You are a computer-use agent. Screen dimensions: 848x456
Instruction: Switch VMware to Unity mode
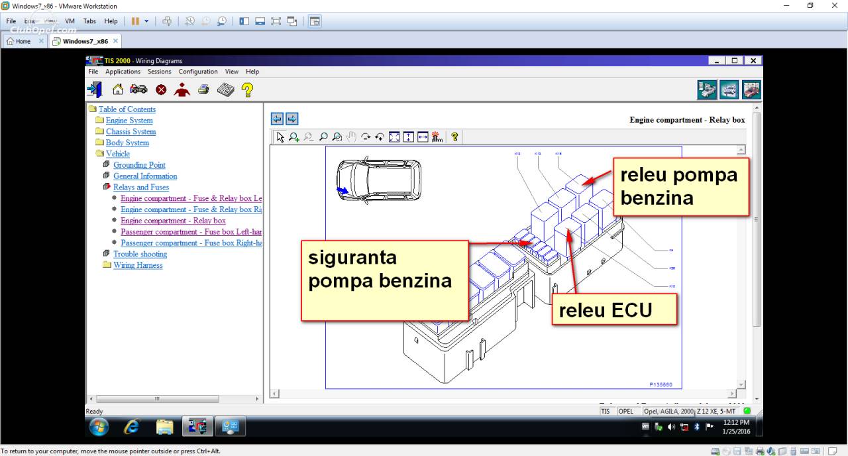tap(292, 21)
